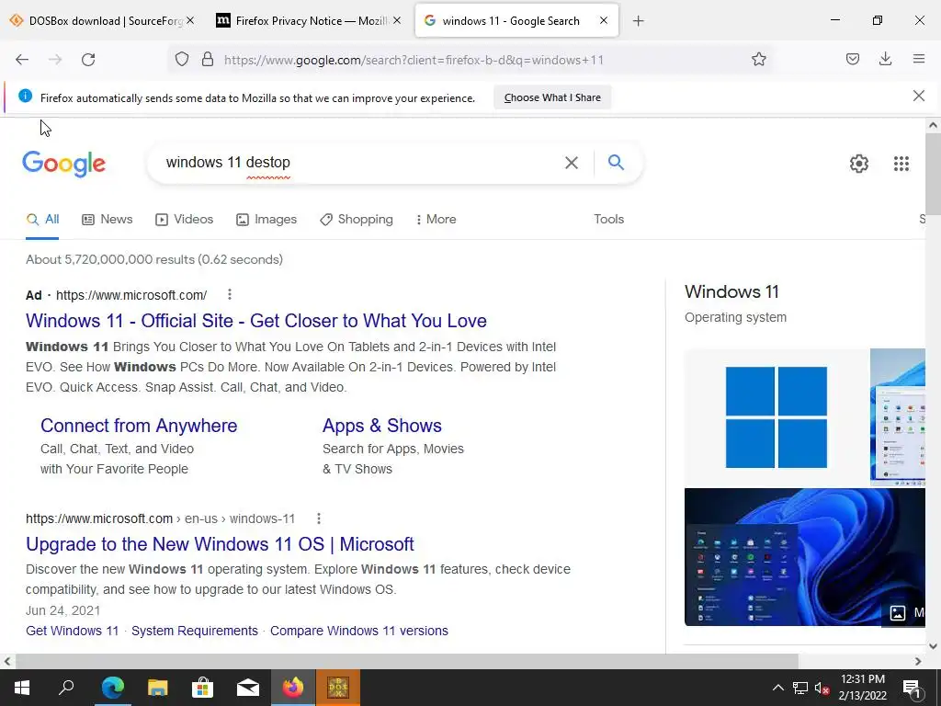Open the Windows 11 dark desktop thumbnail

pos(805,557)
